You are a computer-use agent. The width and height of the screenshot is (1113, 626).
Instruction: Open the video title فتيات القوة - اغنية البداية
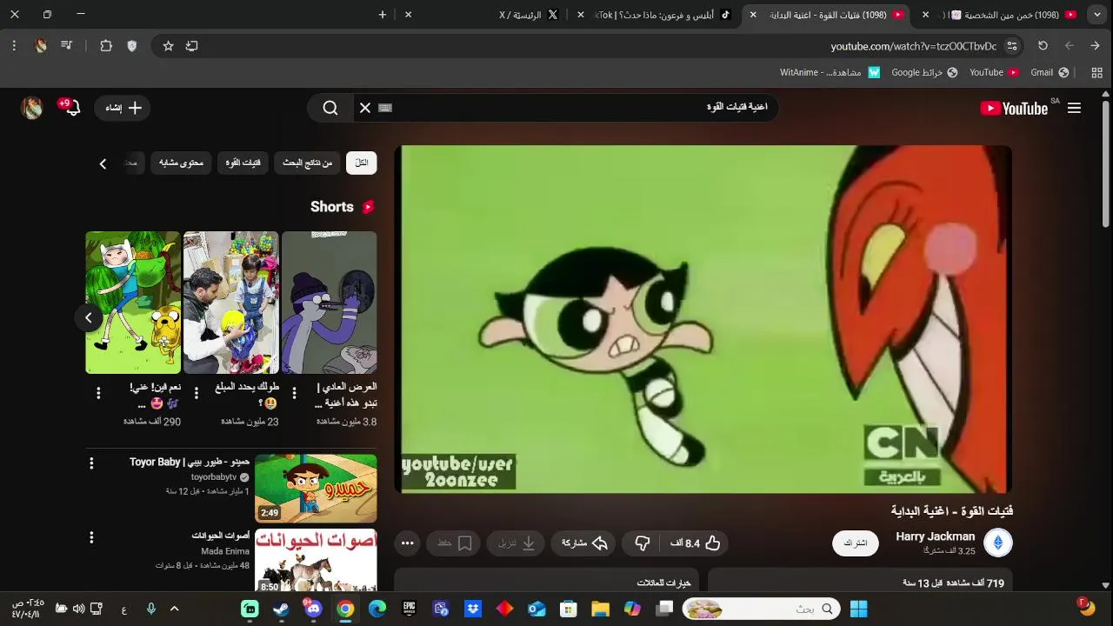(x=952, y=511)
